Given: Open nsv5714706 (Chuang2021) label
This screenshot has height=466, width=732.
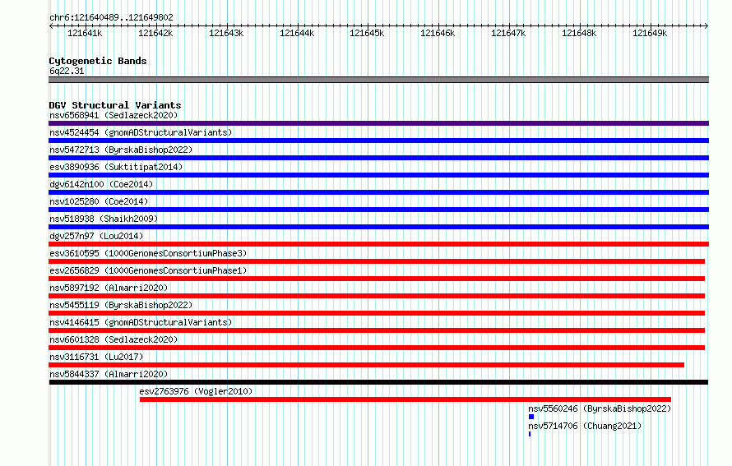Looking at the screenshot, I should (x=585, y=426).
